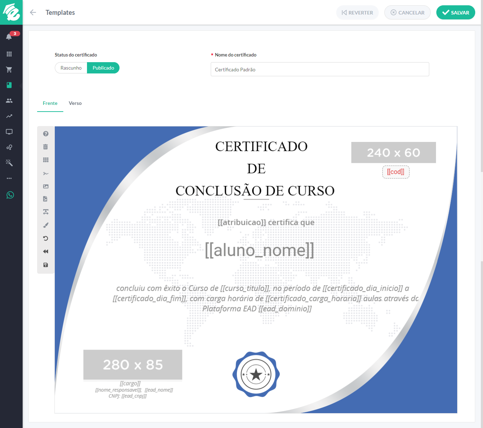Viewport: 483px width, 428px height.
Task: Click the magic wand icon in the sidebar
Action: click(x=9, y=162)
